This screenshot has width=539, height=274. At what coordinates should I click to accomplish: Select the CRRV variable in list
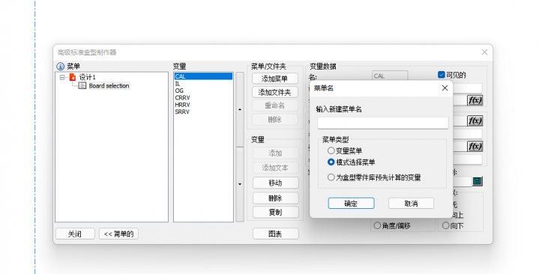click(x=182, y=98)
